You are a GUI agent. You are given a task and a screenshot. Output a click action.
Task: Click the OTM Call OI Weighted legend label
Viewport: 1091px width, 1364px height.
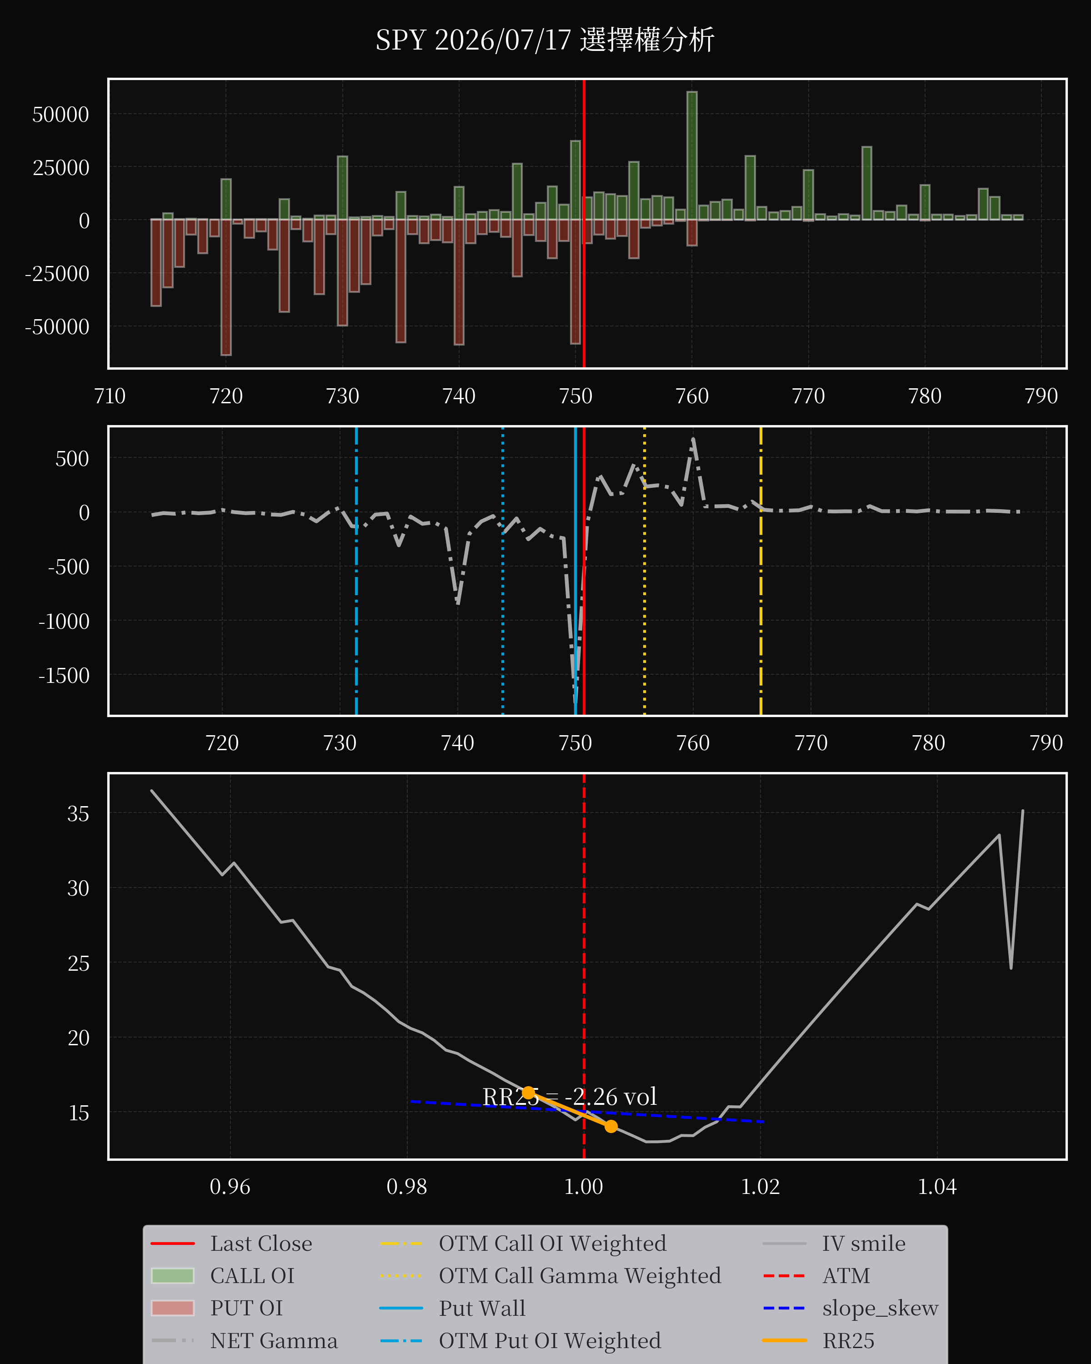click(x=552, y=1243)
